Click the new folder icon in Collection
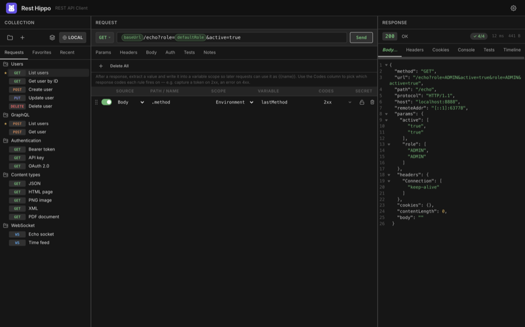The width and height of the screenshot is (525, 327). [x=10, y=38]
